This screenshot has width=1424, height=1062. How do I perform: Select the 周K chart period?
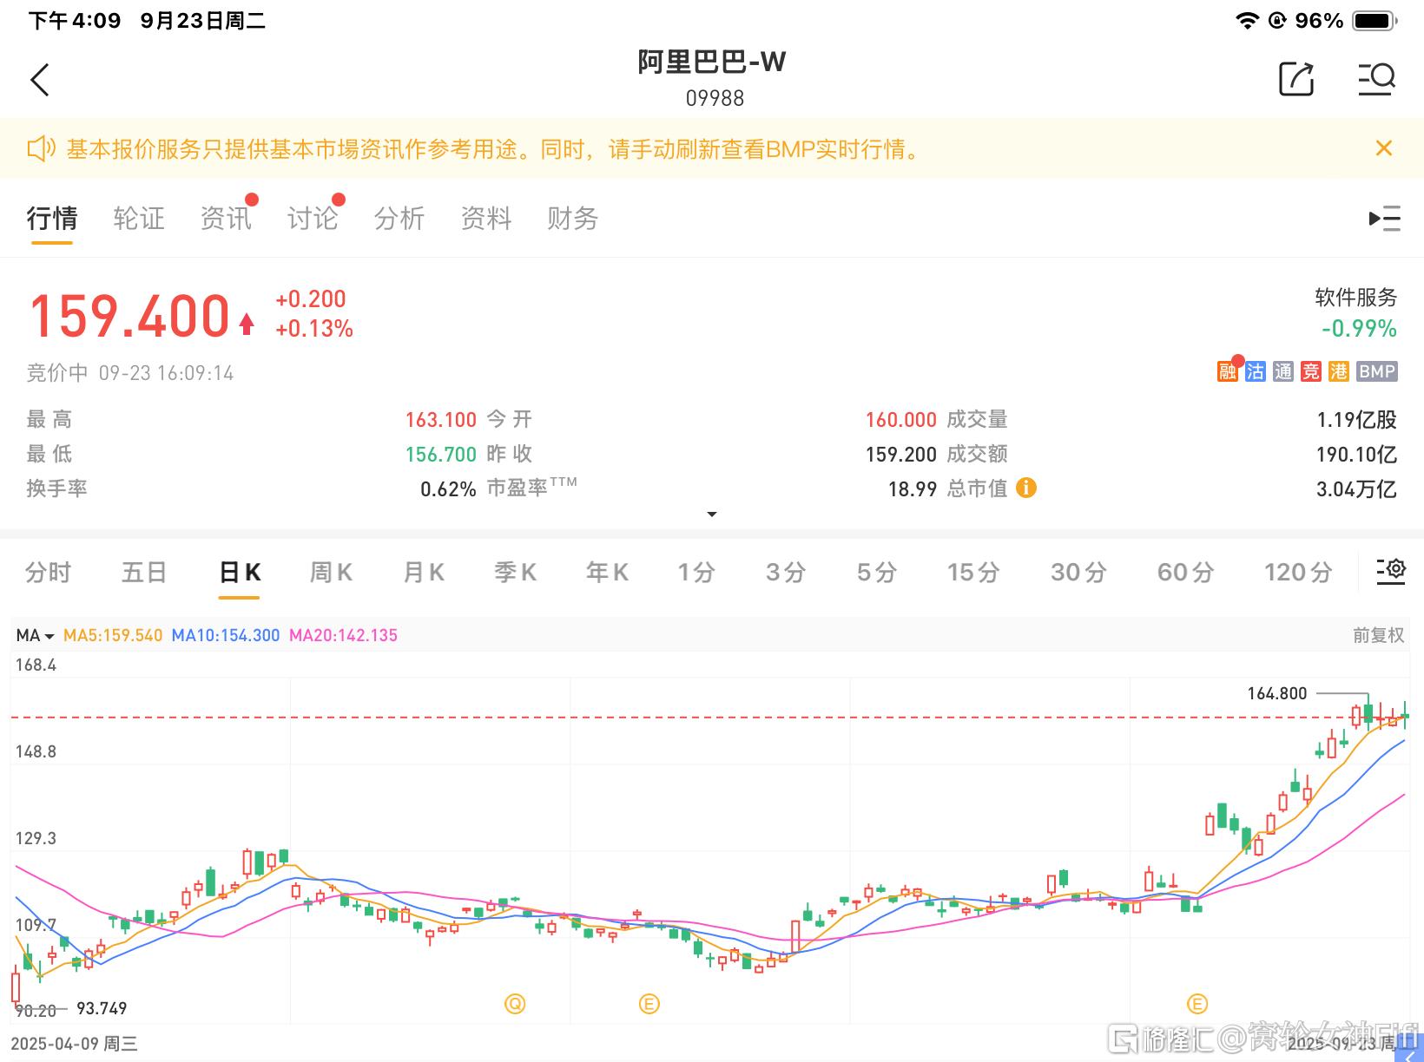tap(331, 573)
